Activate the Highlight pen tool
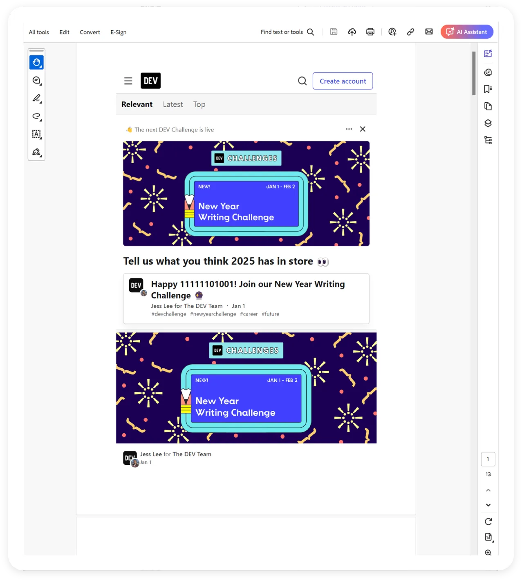This screenshot has width=522, height=580. (36, 99)
